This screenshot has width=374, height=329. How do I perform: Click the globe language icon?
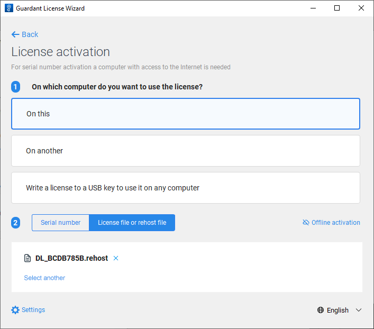point(321,310)
